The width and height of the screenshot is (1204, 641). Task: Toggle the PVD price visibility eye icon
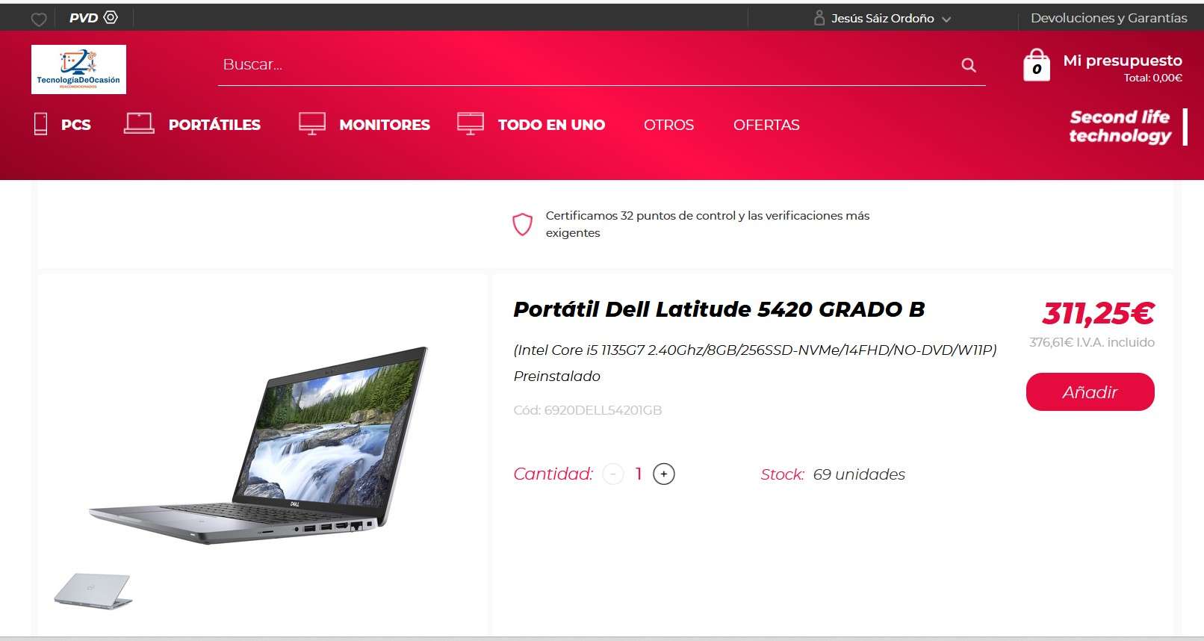click(x=111, y=17)
